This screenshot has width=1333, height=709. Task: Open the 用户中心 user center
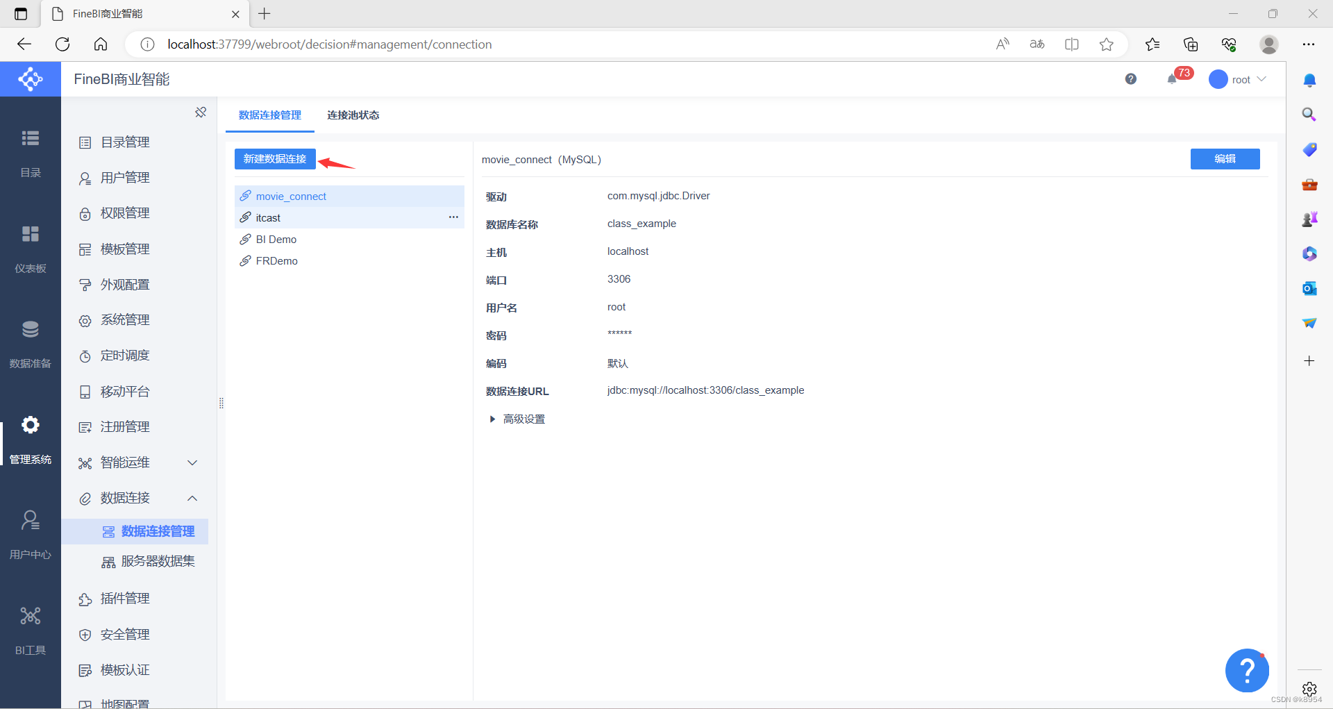tap(31, 535)
